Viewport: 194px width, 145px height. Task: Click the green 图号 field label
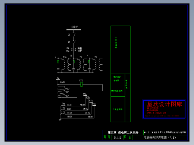point(107,137)
